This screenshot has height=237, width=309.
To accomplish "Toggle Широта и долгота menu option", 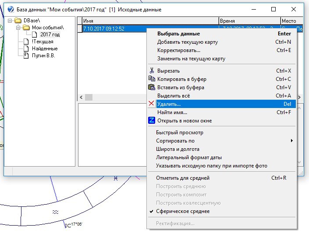I will click(222, 149).
